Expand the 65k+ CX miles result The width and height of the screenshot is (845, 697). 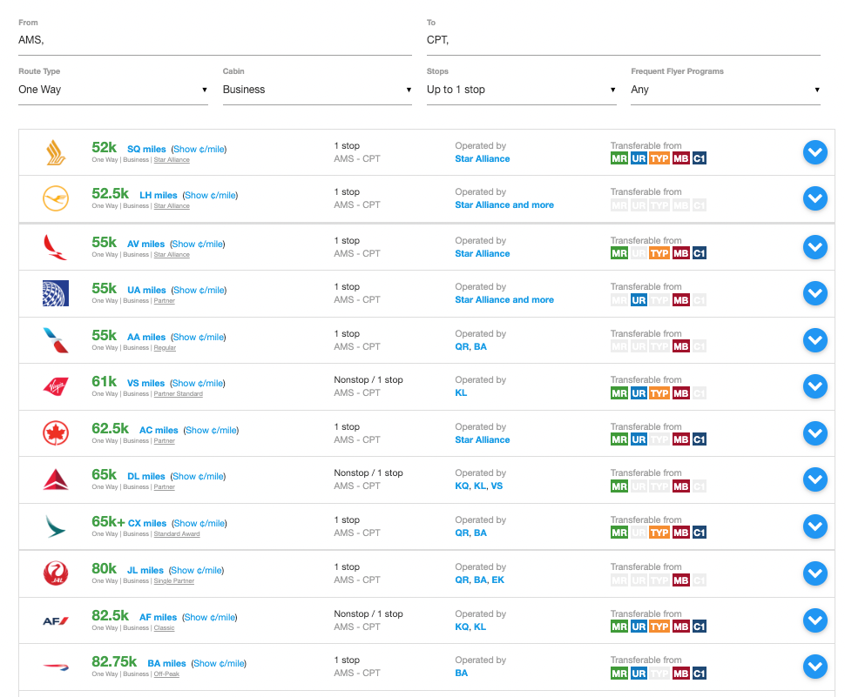point(815,526)
